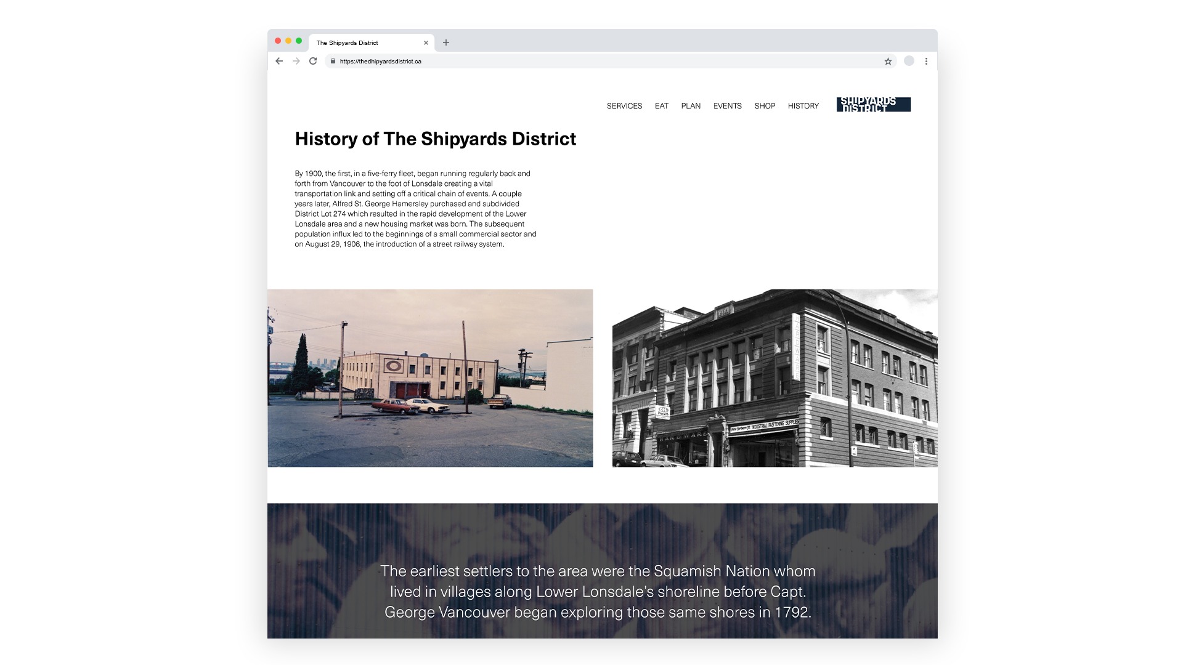Screen dimensions: 1183x665
Task: Open the color photo of the warehouse
Action: (430, 378)
